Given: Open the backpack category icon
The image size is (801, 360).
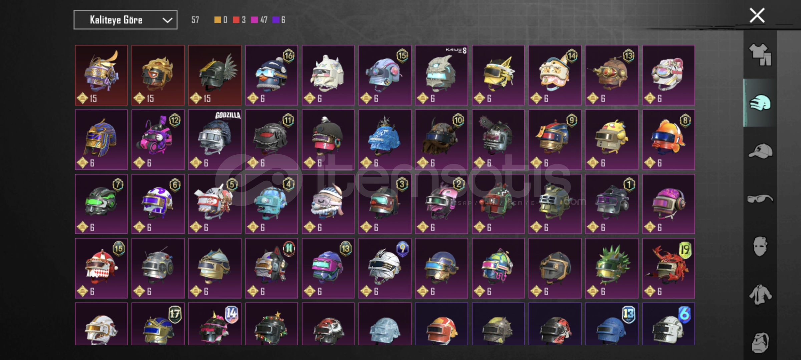Looking at the screenshot, I should pos(760,343).
